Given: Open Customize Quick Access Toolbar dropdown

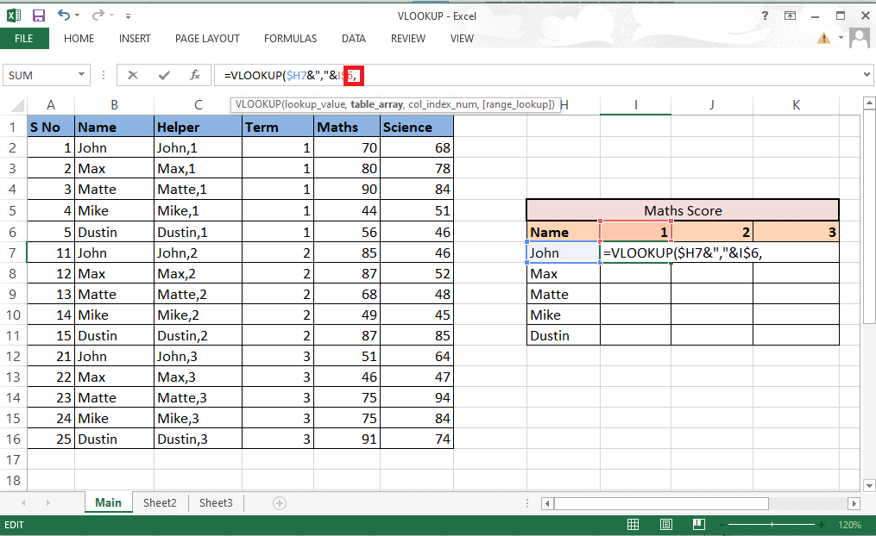Looking at the screenshot, I should click(128, 16).
